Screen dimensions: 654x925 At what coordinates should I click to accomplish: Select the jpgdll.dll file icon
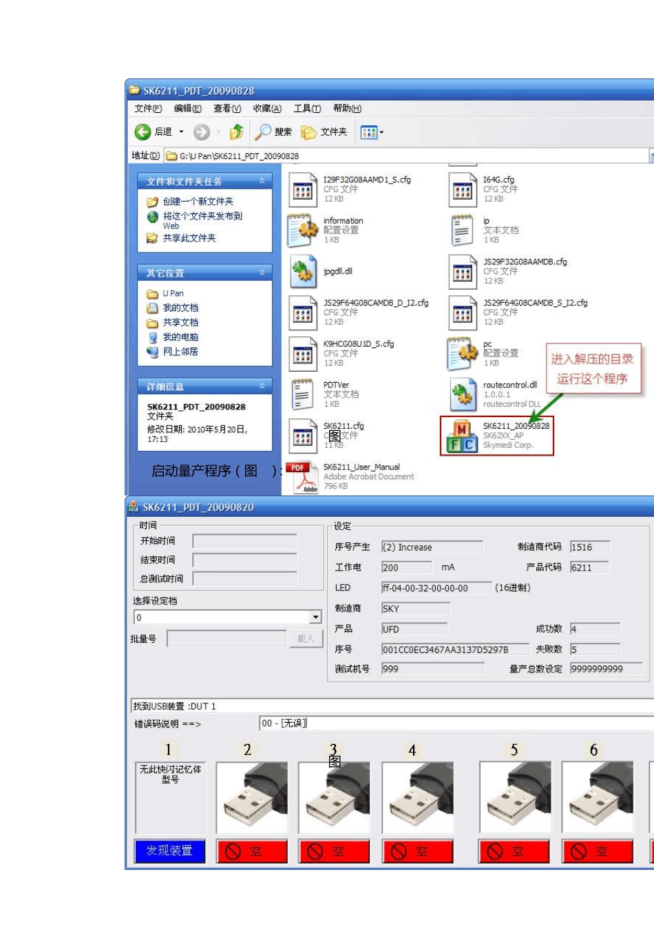pyautogui.click(x=303, y=272)
